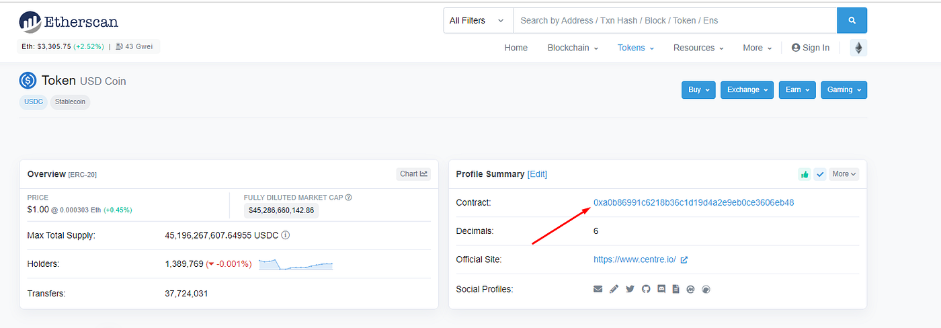Open the https://www.centre.io/ official site link
This screenshot has width=941, height=328.
coord(635,259)
